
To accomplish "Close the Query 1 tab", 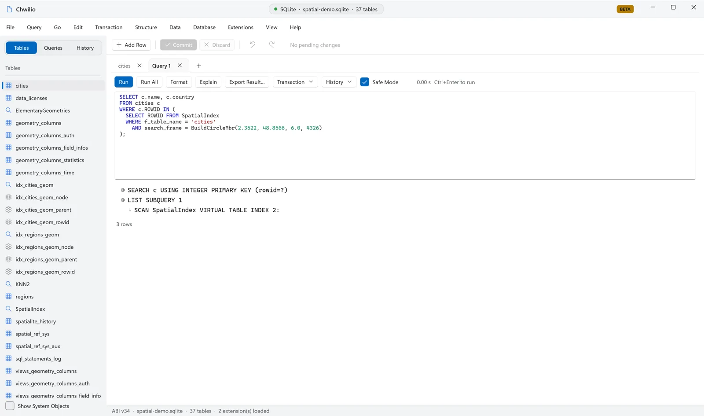I will pos(180,66).
